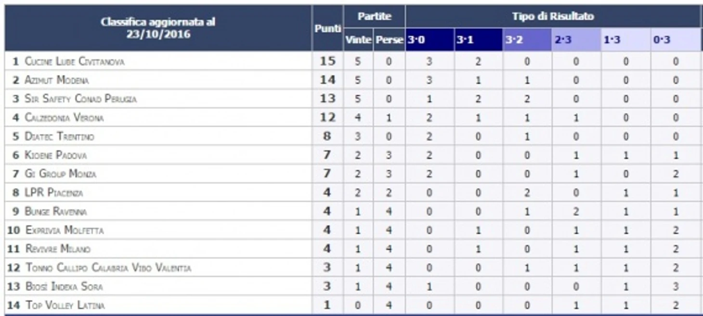
Task: Open Tonno Callipo Calabria Vibo Valentia
Action: coord(108,267)
